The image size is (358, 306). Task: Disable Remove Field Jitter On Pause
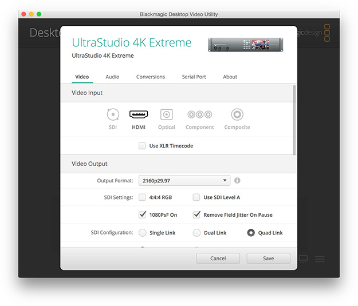coord(196,215)
